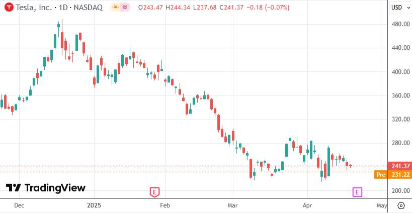
Task: Open the red earnings marker near February
Action: click(154, 192)
